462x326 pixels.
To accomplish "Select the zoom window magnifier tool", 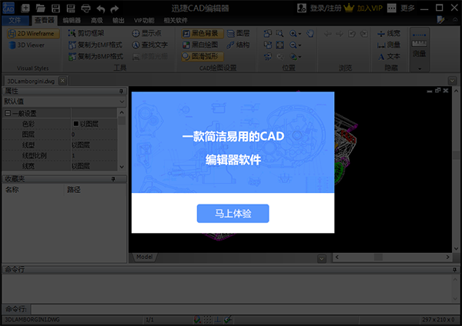I will (x=280, y=34).
